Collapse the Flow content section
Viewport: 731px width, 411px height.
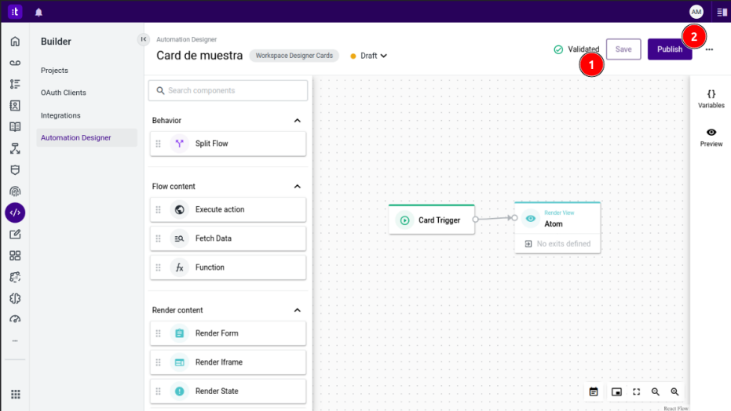(297, 187)
